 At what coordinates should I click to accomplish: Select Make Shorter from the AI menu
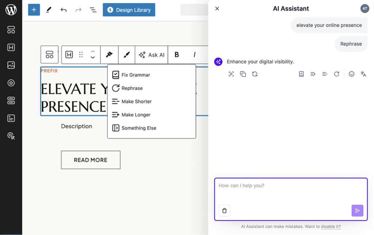136,101
